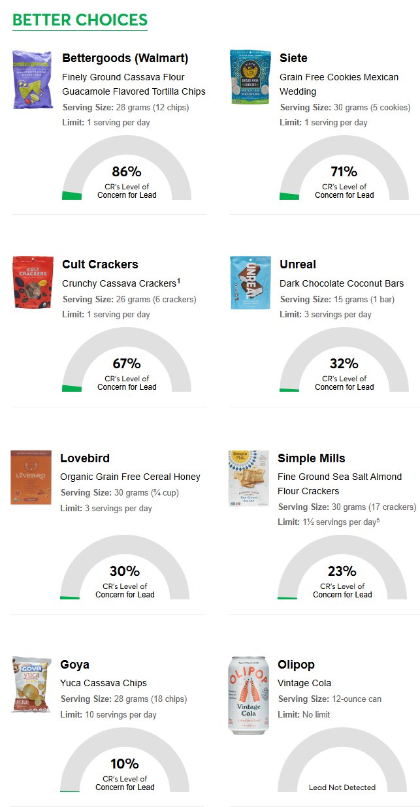This screenshot has height=807, width=420.
Task: Click footnote 1 beside Crunchy Cassava Crackers
Action: pyautogui.click(x=179, y=281)
